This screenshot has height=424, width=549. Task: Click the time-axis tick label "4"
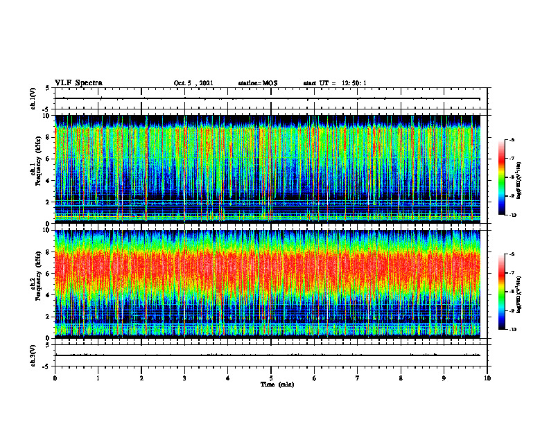pos(228,378)
